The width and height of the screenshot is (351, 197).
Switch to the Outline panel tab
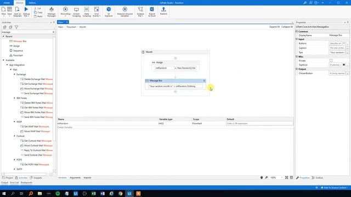[318, 178]
